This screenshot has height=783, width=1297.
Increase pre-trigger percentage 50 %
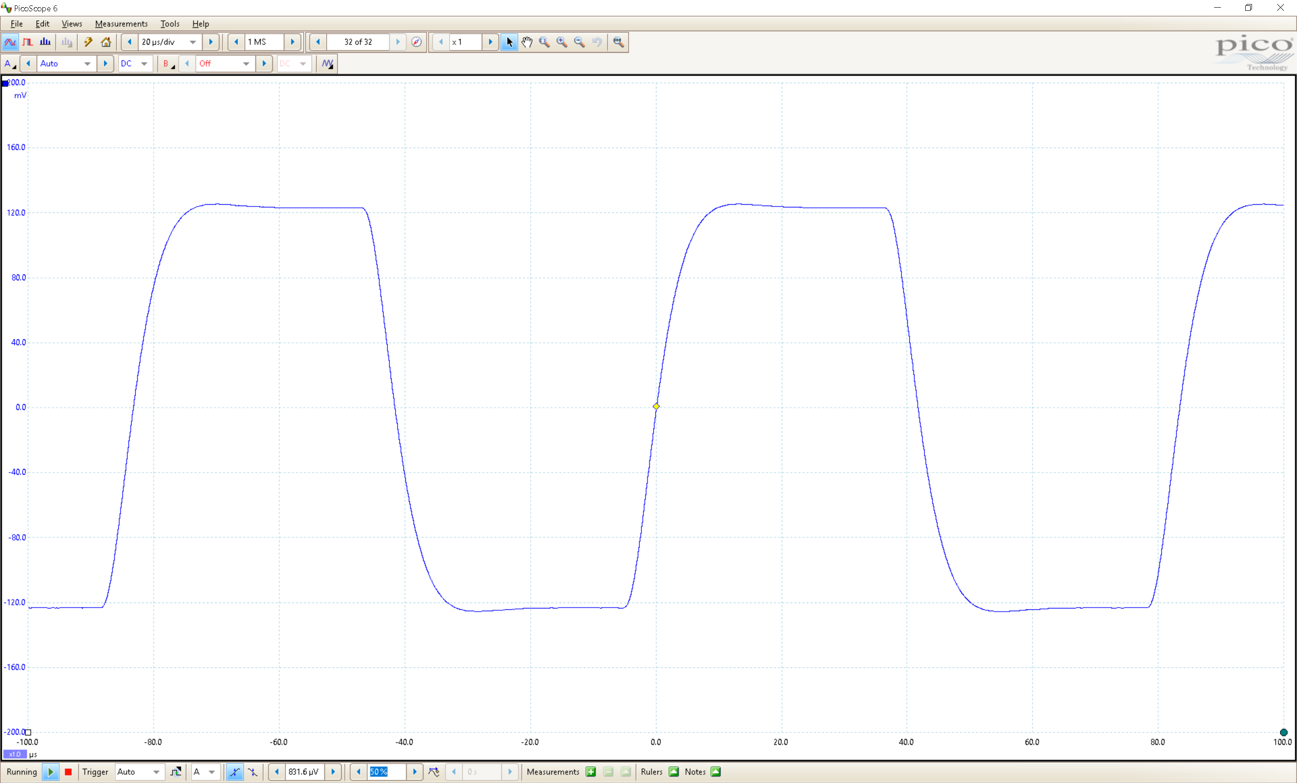point(415,771)
